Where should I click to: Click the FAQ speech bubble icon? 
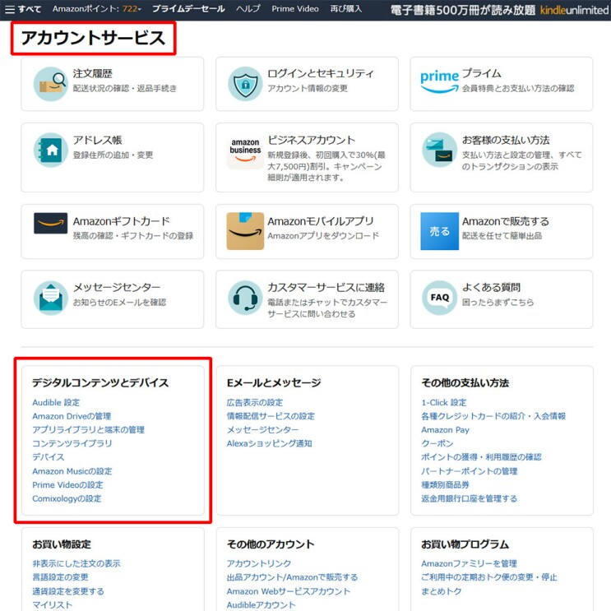pyautogui.click(x=440, y=298)
